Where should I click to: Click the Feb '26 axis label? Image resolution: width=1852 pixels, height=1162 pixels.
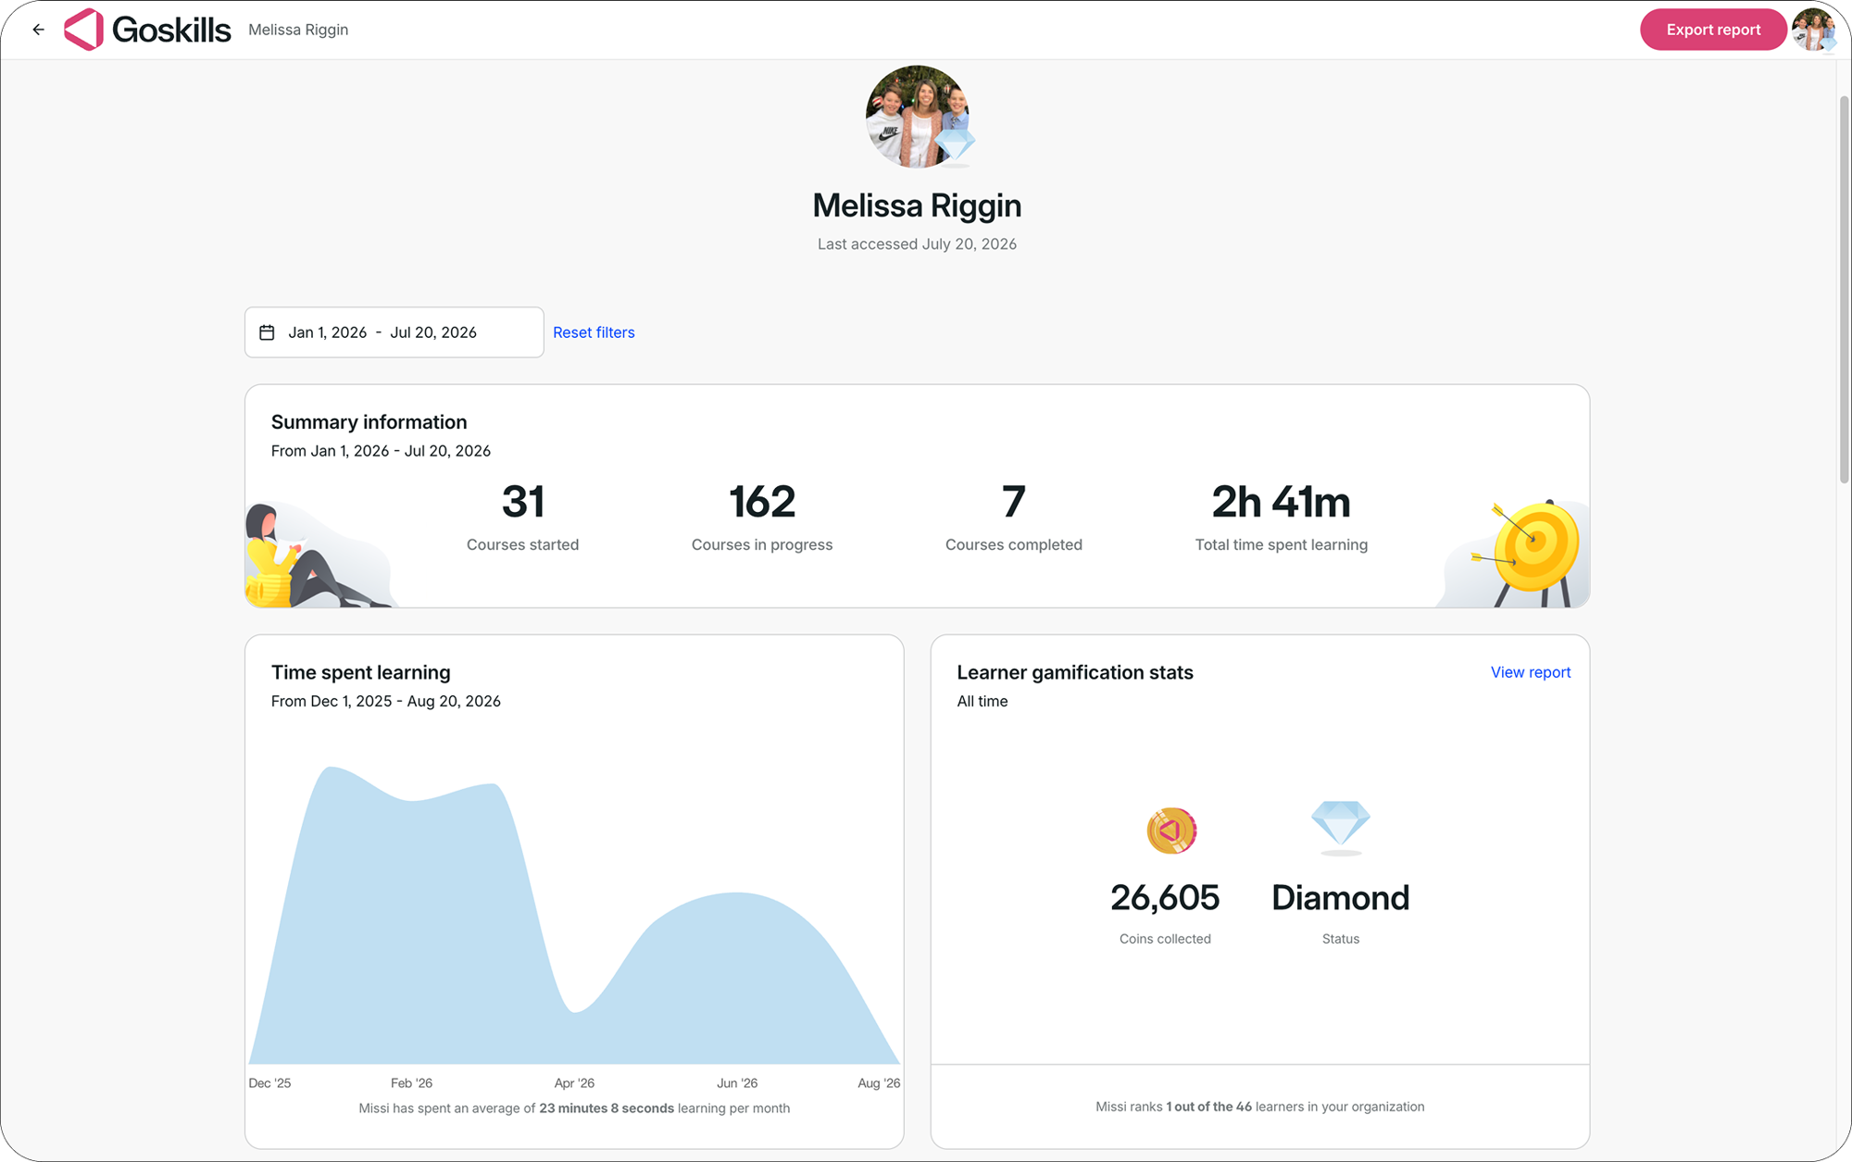[411, 1082]
